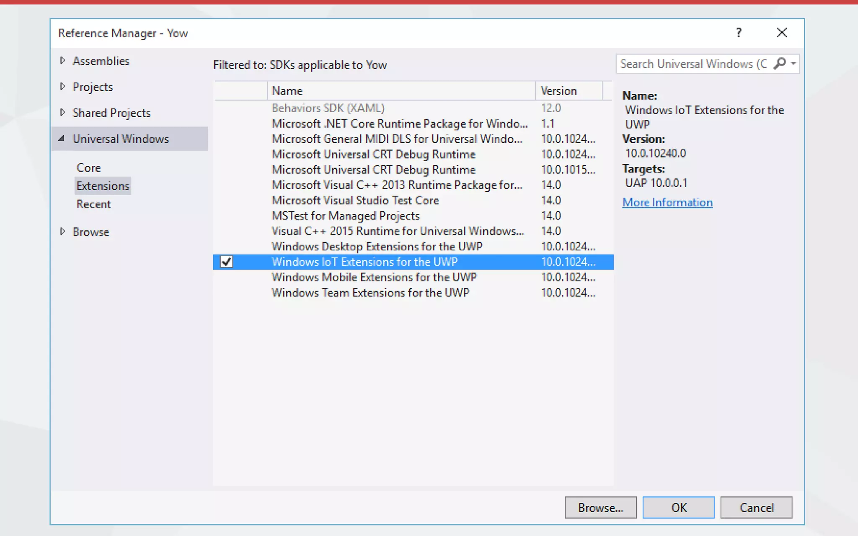The height and width of the screenshot is (536, 858).
Task: Cancel the Reference Manager dialog
Action: tap(756, 508)
